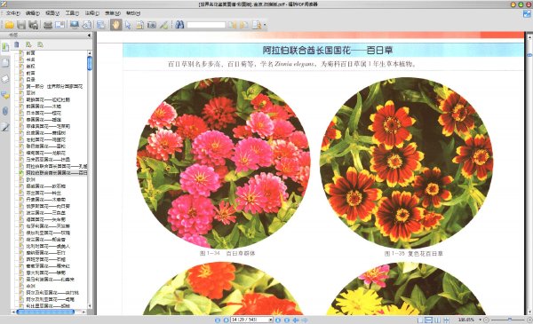Click the binoculars find icon
Image resolution: width=533 pixels, height=324 pixels.
coord(179,25)
